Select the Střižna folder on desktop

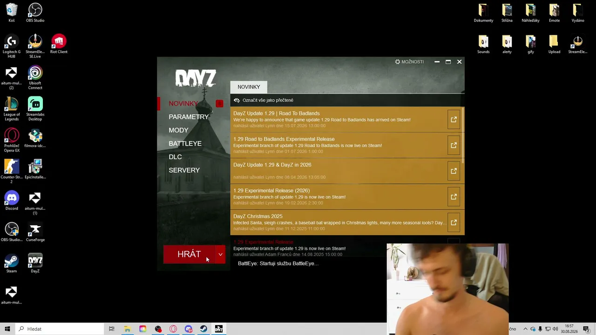507,13
